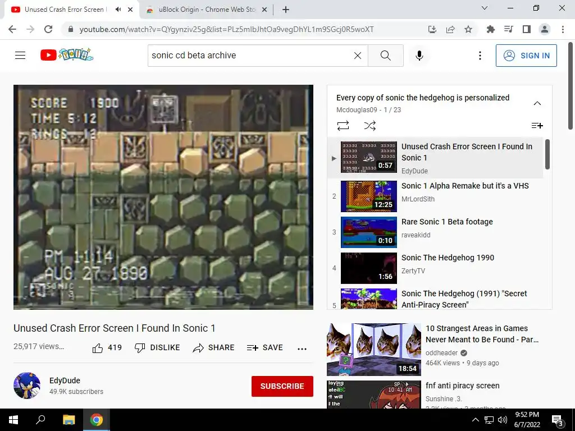
Task: Open YouTube settings three-dot menu
Action: click(x=480, y=56)
